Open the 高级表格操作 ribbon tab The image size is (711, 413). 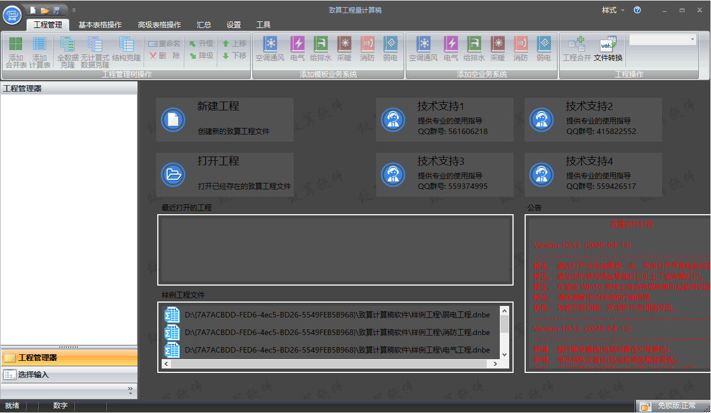point(159,25)
